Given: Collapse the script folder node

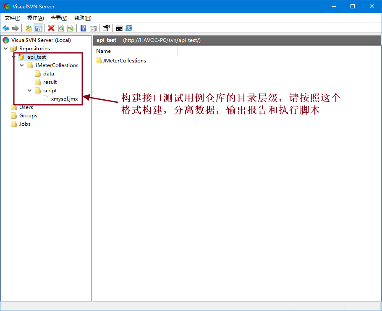Looking at the screenshot, I should click(30, 91).
